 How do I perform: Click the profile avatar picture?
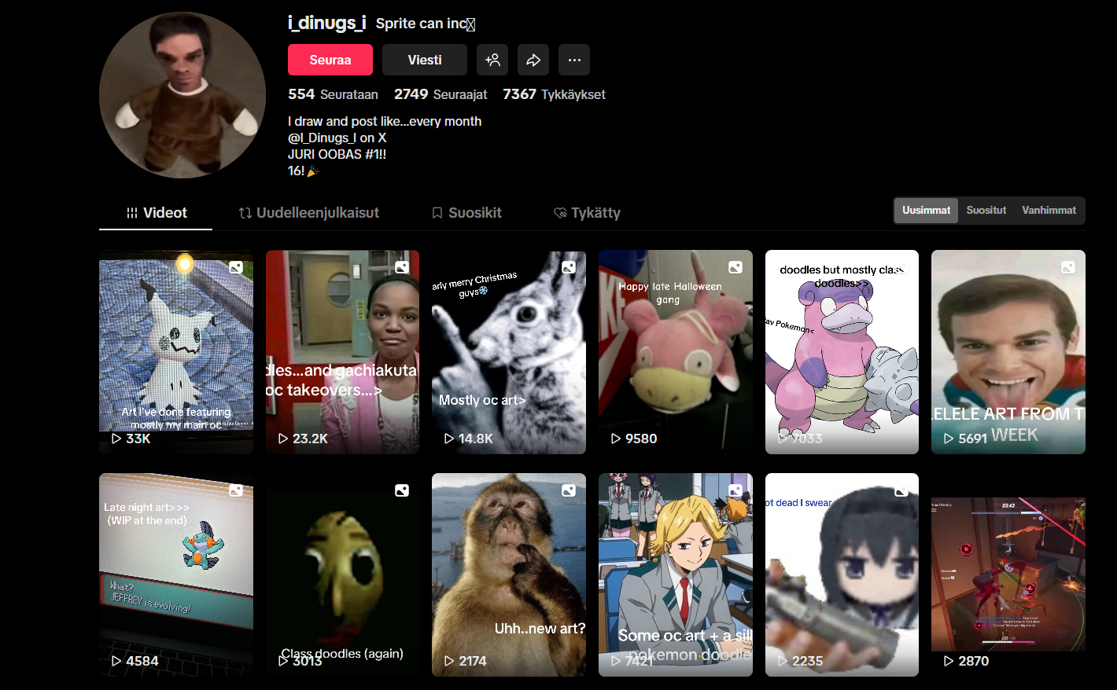[x=182, y=95]
